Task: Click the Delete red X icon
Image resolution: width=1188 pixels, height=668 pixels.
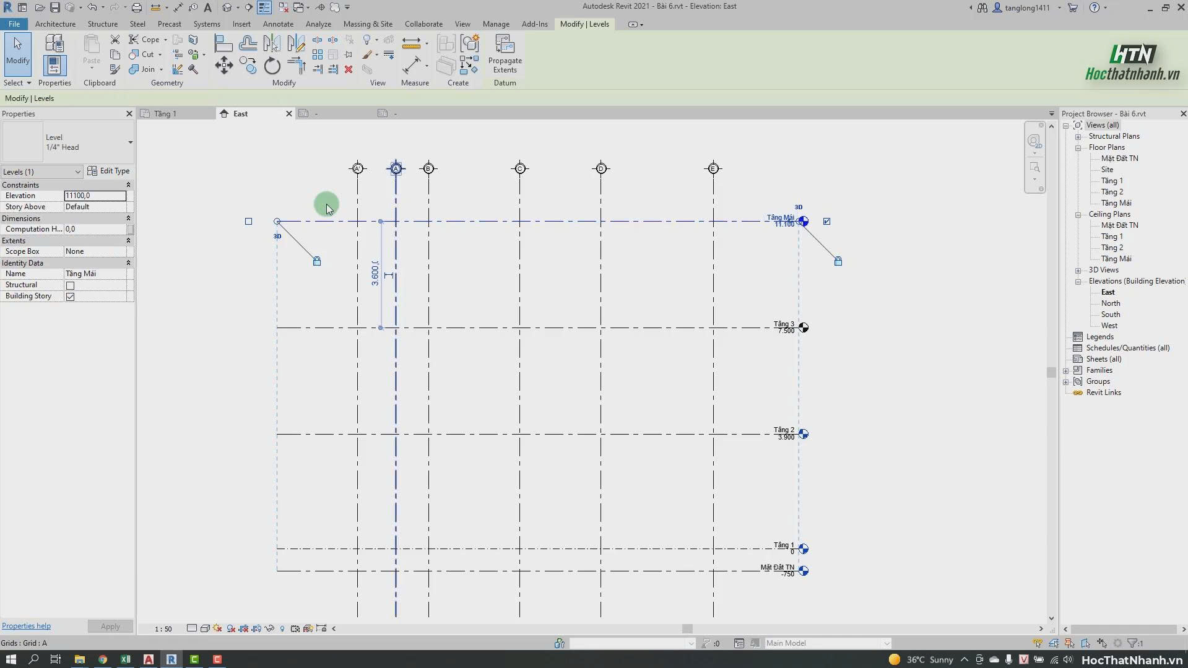Action: coord(349,69)
